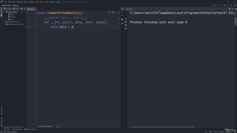Click Search Everywhere magnifier icon

point(235,5)
